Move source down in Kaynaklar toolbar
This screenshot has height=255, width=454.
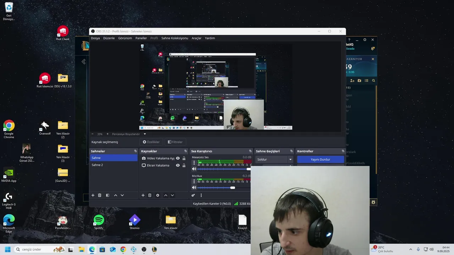tap(172, 195)
